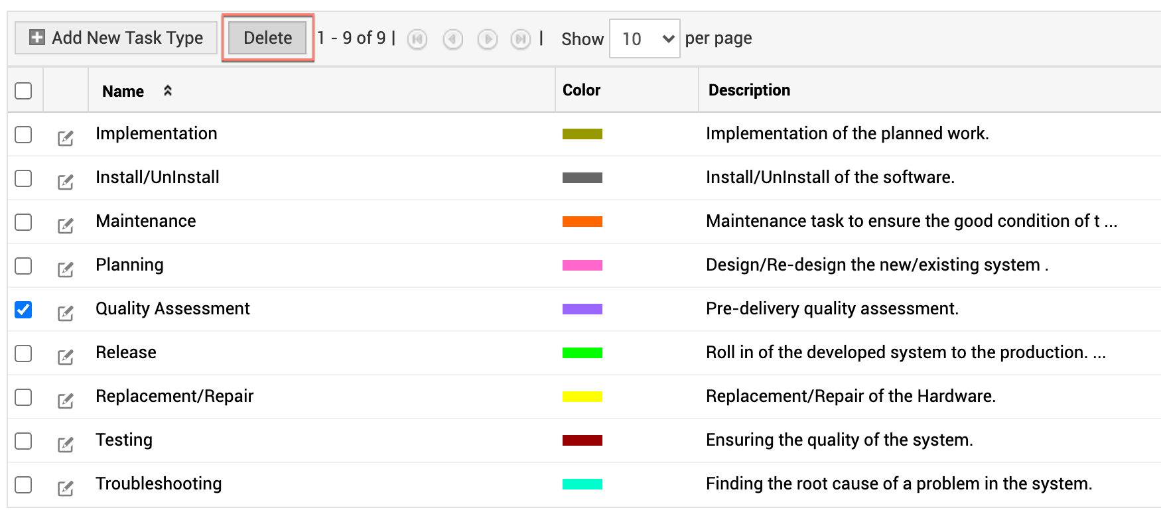Click the previous page arrow icon
Image resolution: width=1161 pixels, height=516 pixels.
(x=452, y=40)
